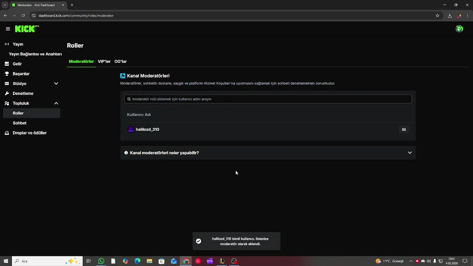Screen dimensions: 473x266
Task: Click the address bar URL
Action: 76,16
